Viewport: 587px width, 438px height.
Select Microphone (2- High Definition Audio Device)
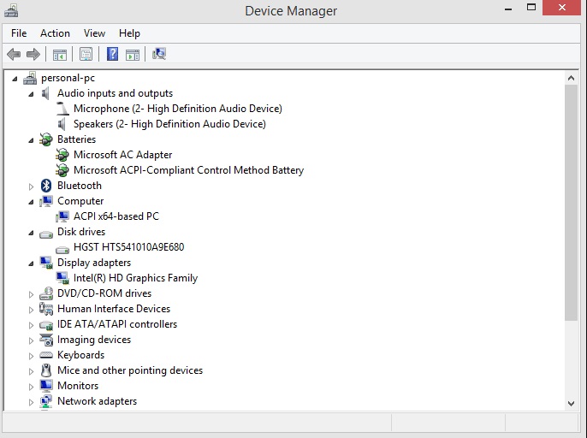pos(178,109)
